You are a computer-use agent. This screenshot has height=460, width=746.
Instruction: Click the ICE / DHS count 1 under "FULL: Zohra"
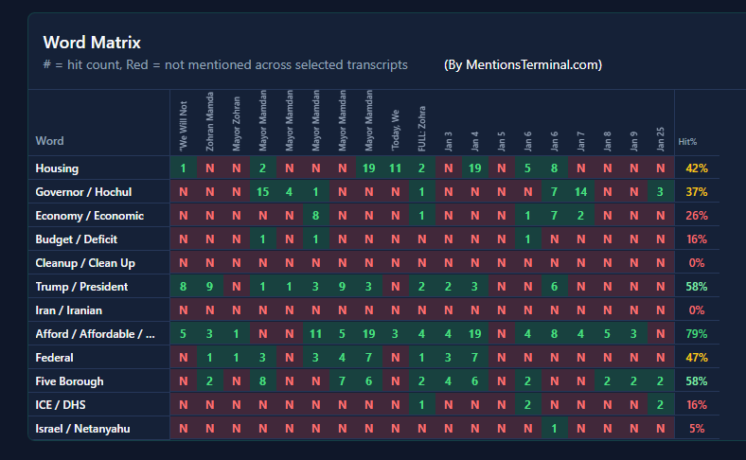pyautogui.click(x=422, y=405)
